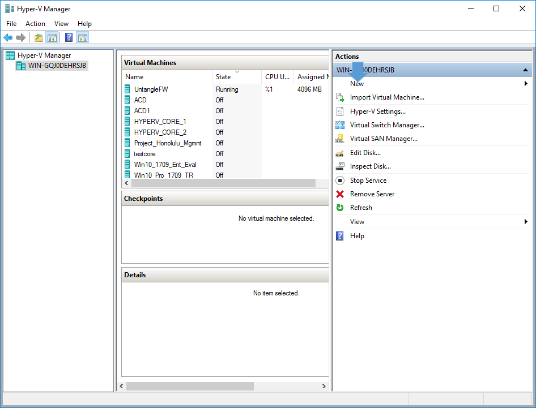Select WIN-GQJ0DEHRSJB server in tree
The image size is (536, 408).
tap(57, 66)
